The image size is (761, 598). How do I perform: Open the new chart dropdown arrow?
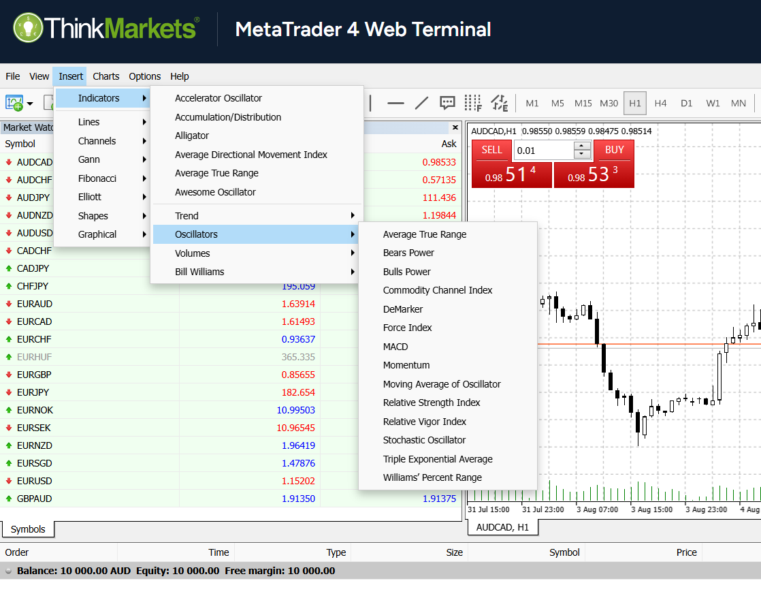coord(30,104)
